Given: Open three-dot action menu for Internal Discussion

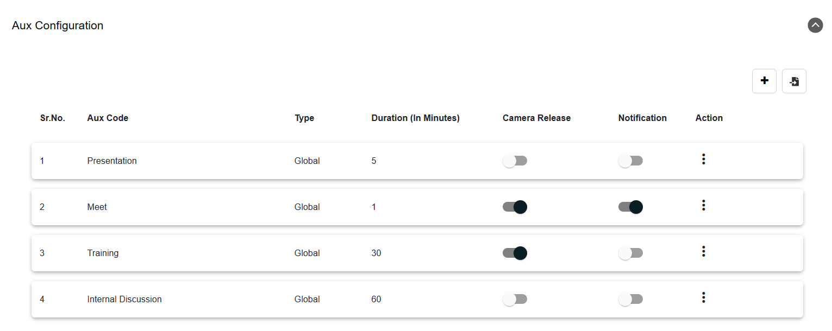Looking at the screenshot, I should (704, 297).
